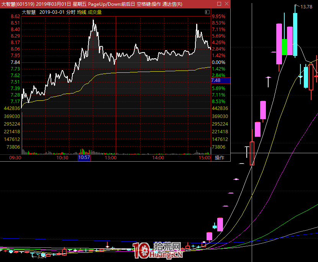Click the green 7.39 price label
The height and width of the screenshot is (262, 318).
click(x=15, y=88)
